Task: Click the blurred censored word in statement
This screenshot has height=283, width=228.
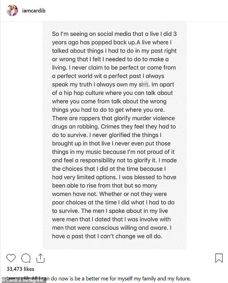Action: click(145, 84)
